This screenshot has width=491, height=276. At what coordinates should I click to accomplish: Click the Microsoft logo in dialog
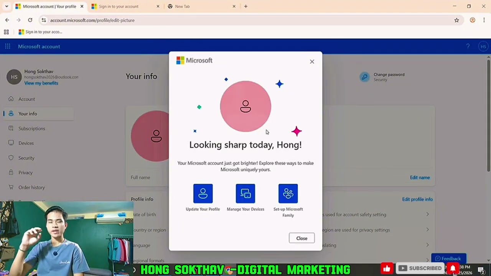[194, 60]
